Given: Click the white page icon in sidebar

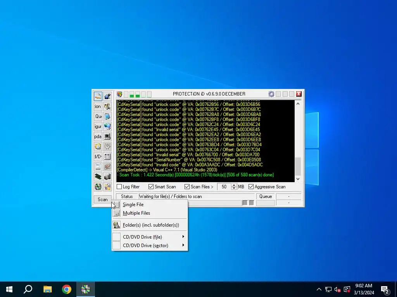Looking at the screenshot, I should pos(98,166).
